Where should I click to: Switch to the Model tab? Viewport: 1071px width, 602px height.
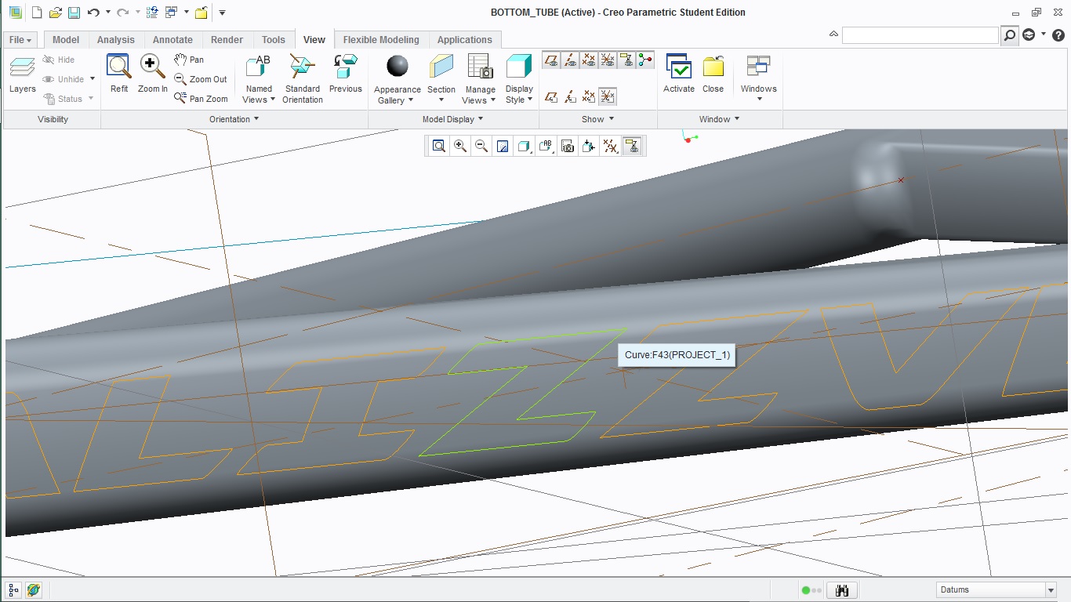pyautogui.click(x=66, y=40)
